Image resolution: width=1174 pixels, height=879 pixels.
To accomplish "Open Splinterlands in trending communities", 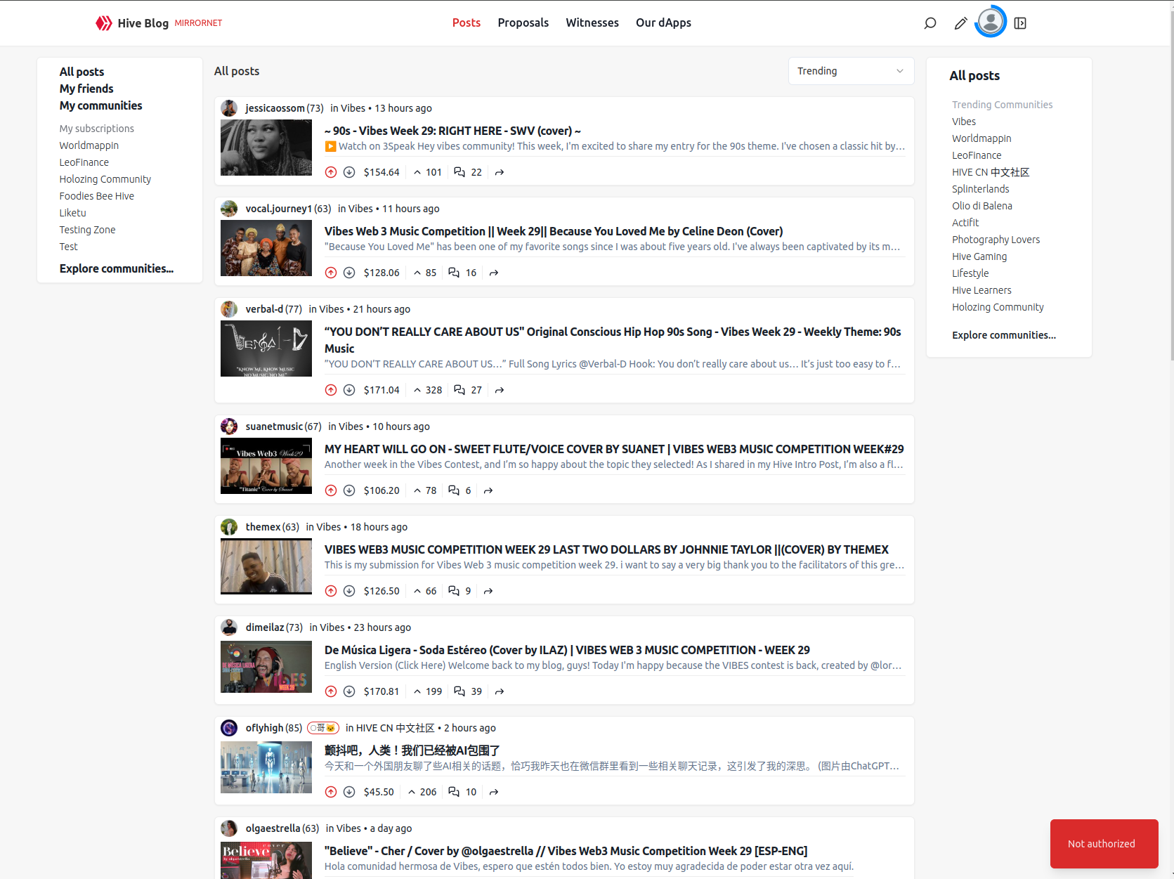I will pos(980,189).
